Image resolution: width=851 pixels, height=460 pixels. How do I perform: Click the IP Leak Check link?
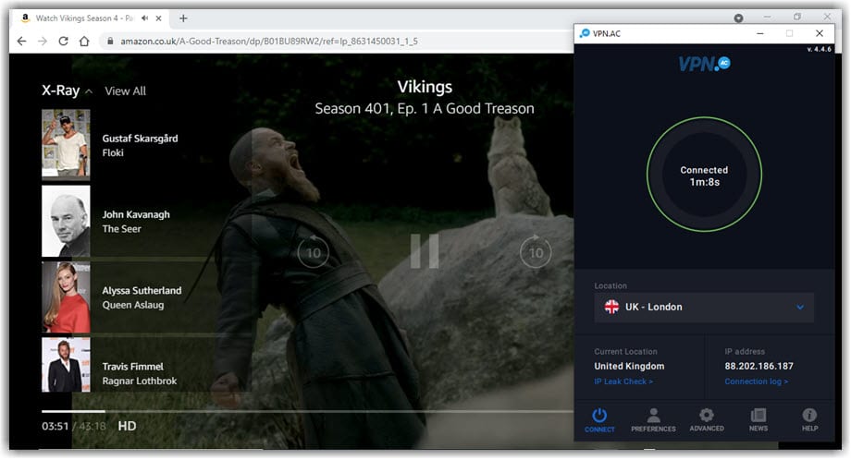pyautogui.click(x=623, y=382)
